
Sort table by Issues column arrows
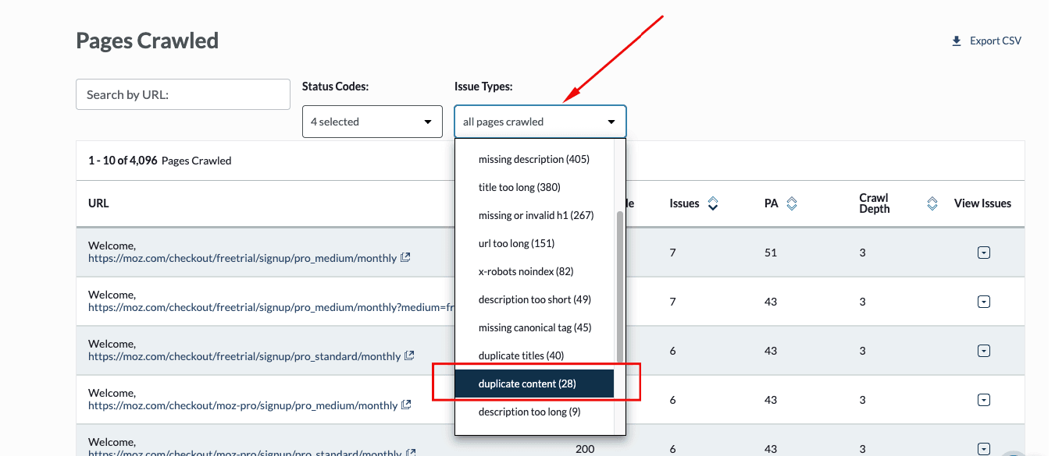point(712,203)
